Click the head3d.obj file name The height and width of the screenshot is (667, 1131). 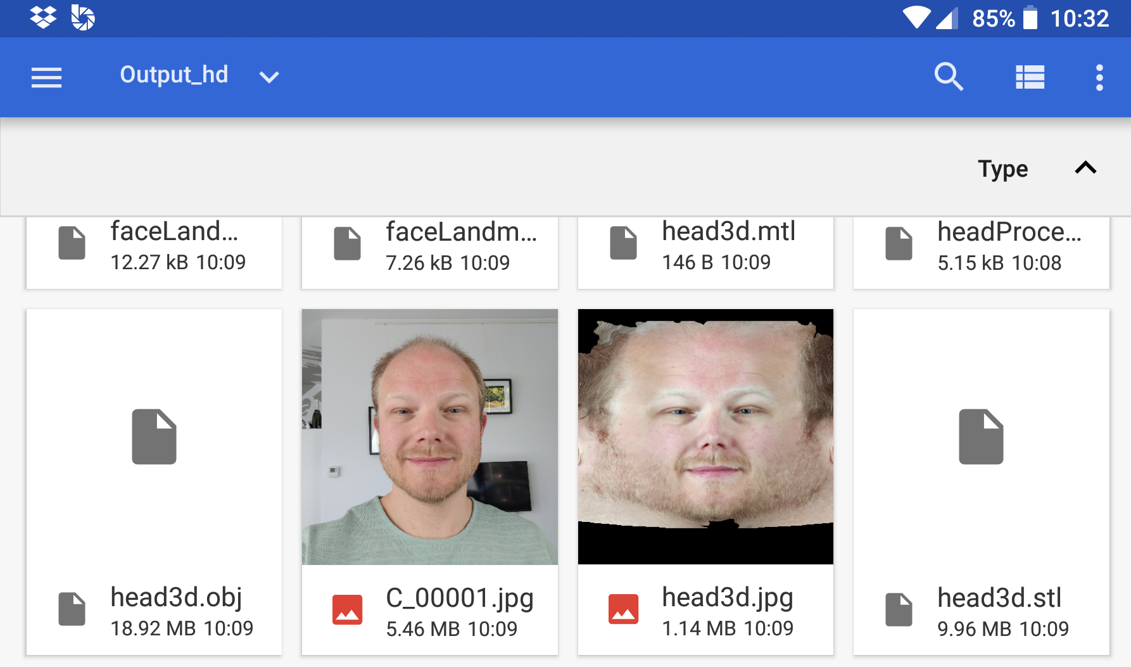176,597
